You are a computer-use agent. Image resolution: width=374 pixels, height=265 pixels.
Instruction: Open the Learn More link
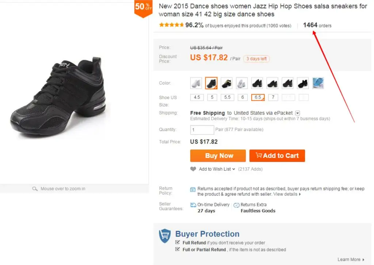pyautogui.click(x=351, y=260)
